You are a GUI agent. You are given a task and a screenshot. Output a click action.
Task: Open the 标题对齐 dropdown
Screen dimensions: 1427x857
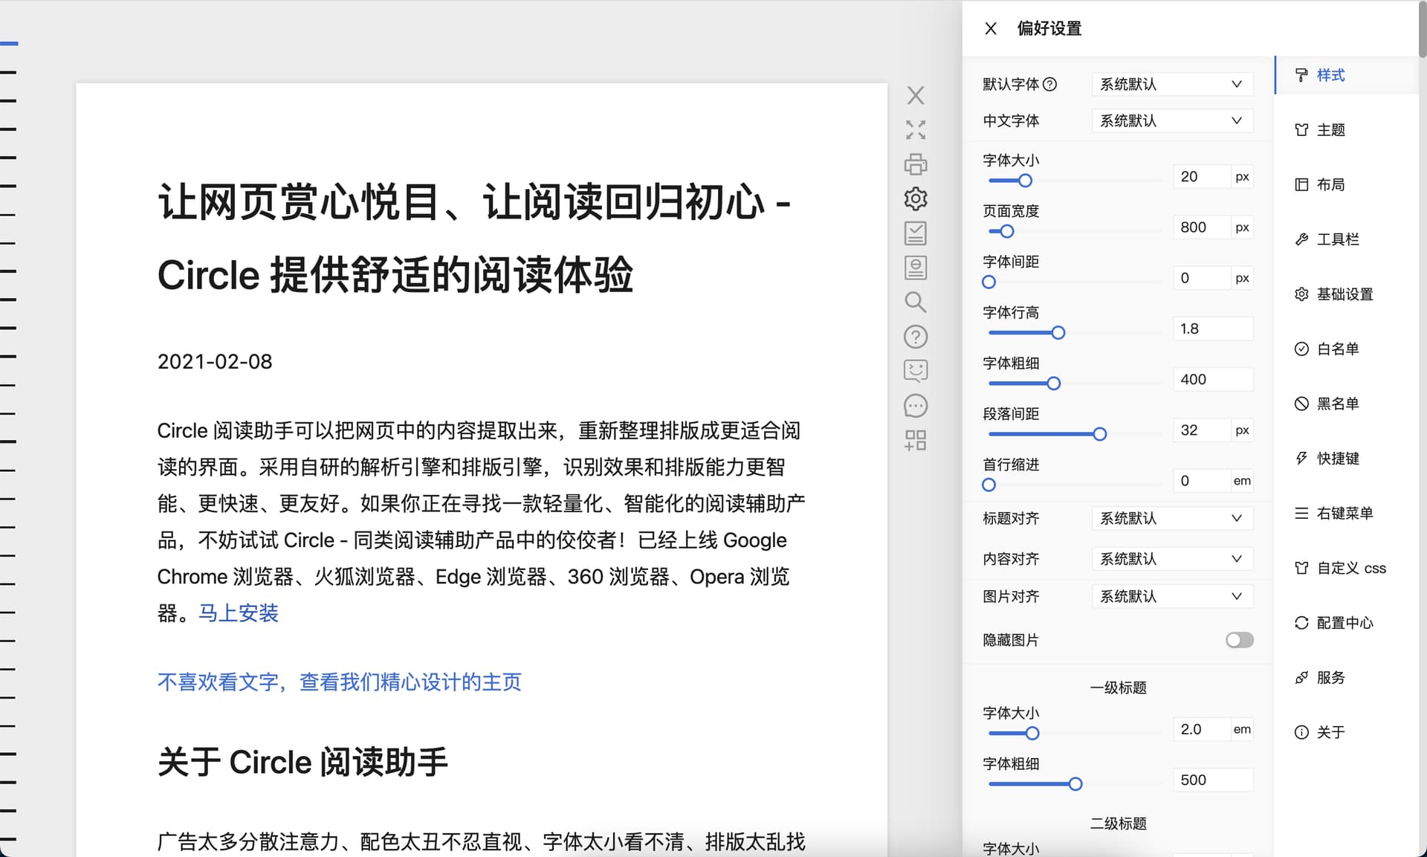(1172, 518)
